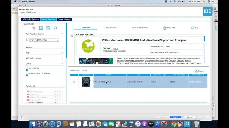
Task: Click the Datasheet download icon
Action: tap(164, 28)
